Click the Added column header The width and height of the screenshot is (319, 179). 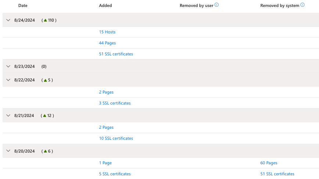(105, 6)
